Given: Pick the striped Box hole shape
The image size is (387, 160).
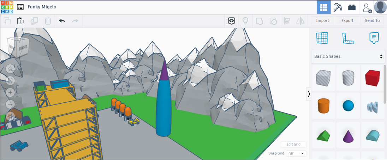Looking at the screenshot, I should coord(323,77).
